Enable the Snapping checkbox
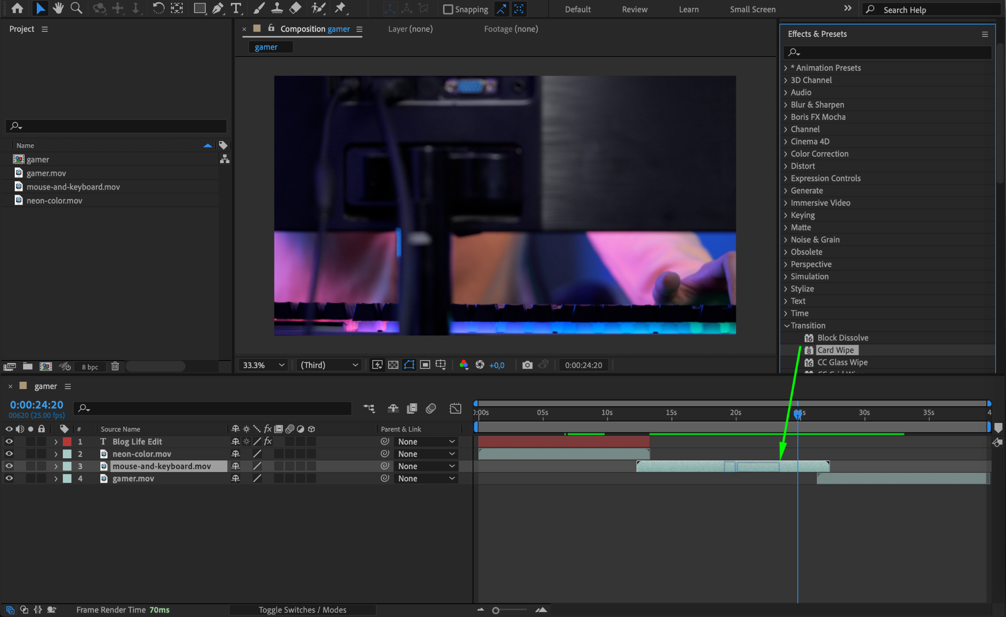The height and width of the screenshot is (617, 1006). (x=448, y=9)
